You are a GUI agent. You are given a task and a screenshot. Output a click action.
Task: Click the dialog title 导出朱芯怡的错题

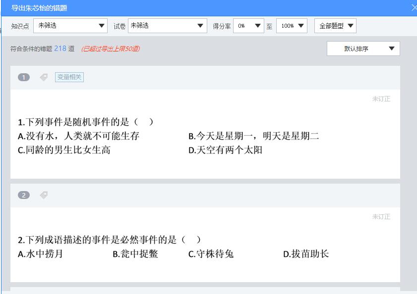pyautogui.click(x=39, y=8)
